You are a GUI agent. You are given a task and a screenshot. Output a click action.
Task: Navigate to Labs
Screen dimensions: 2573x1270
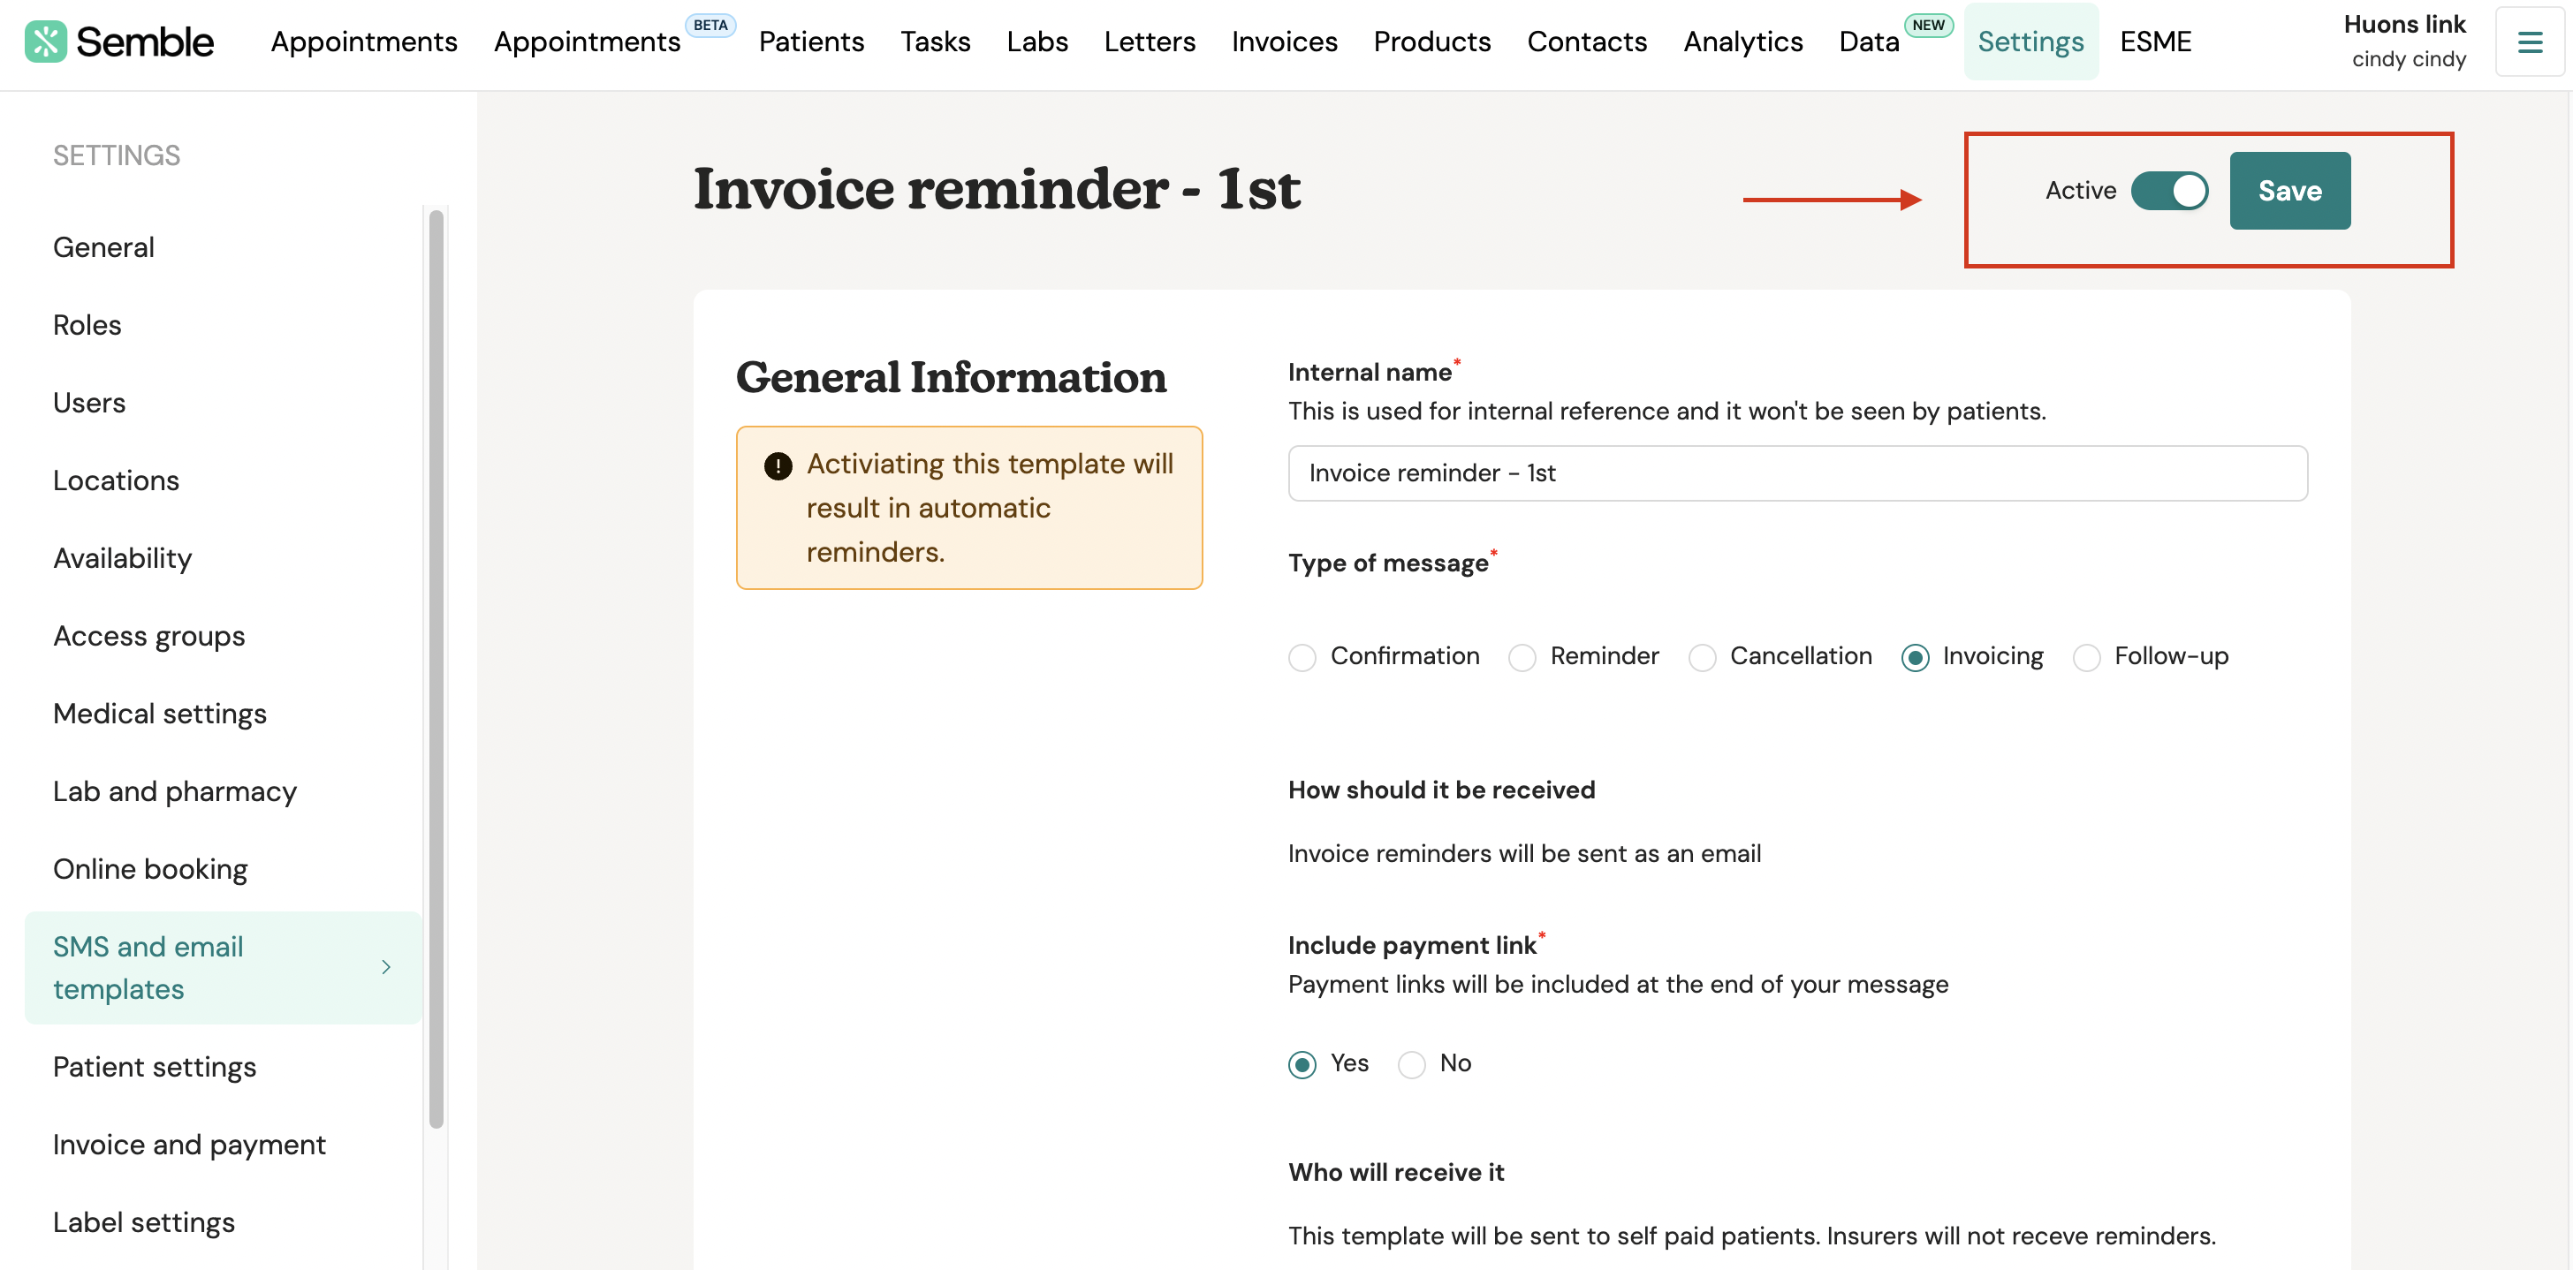click(x=1036, y=42)
